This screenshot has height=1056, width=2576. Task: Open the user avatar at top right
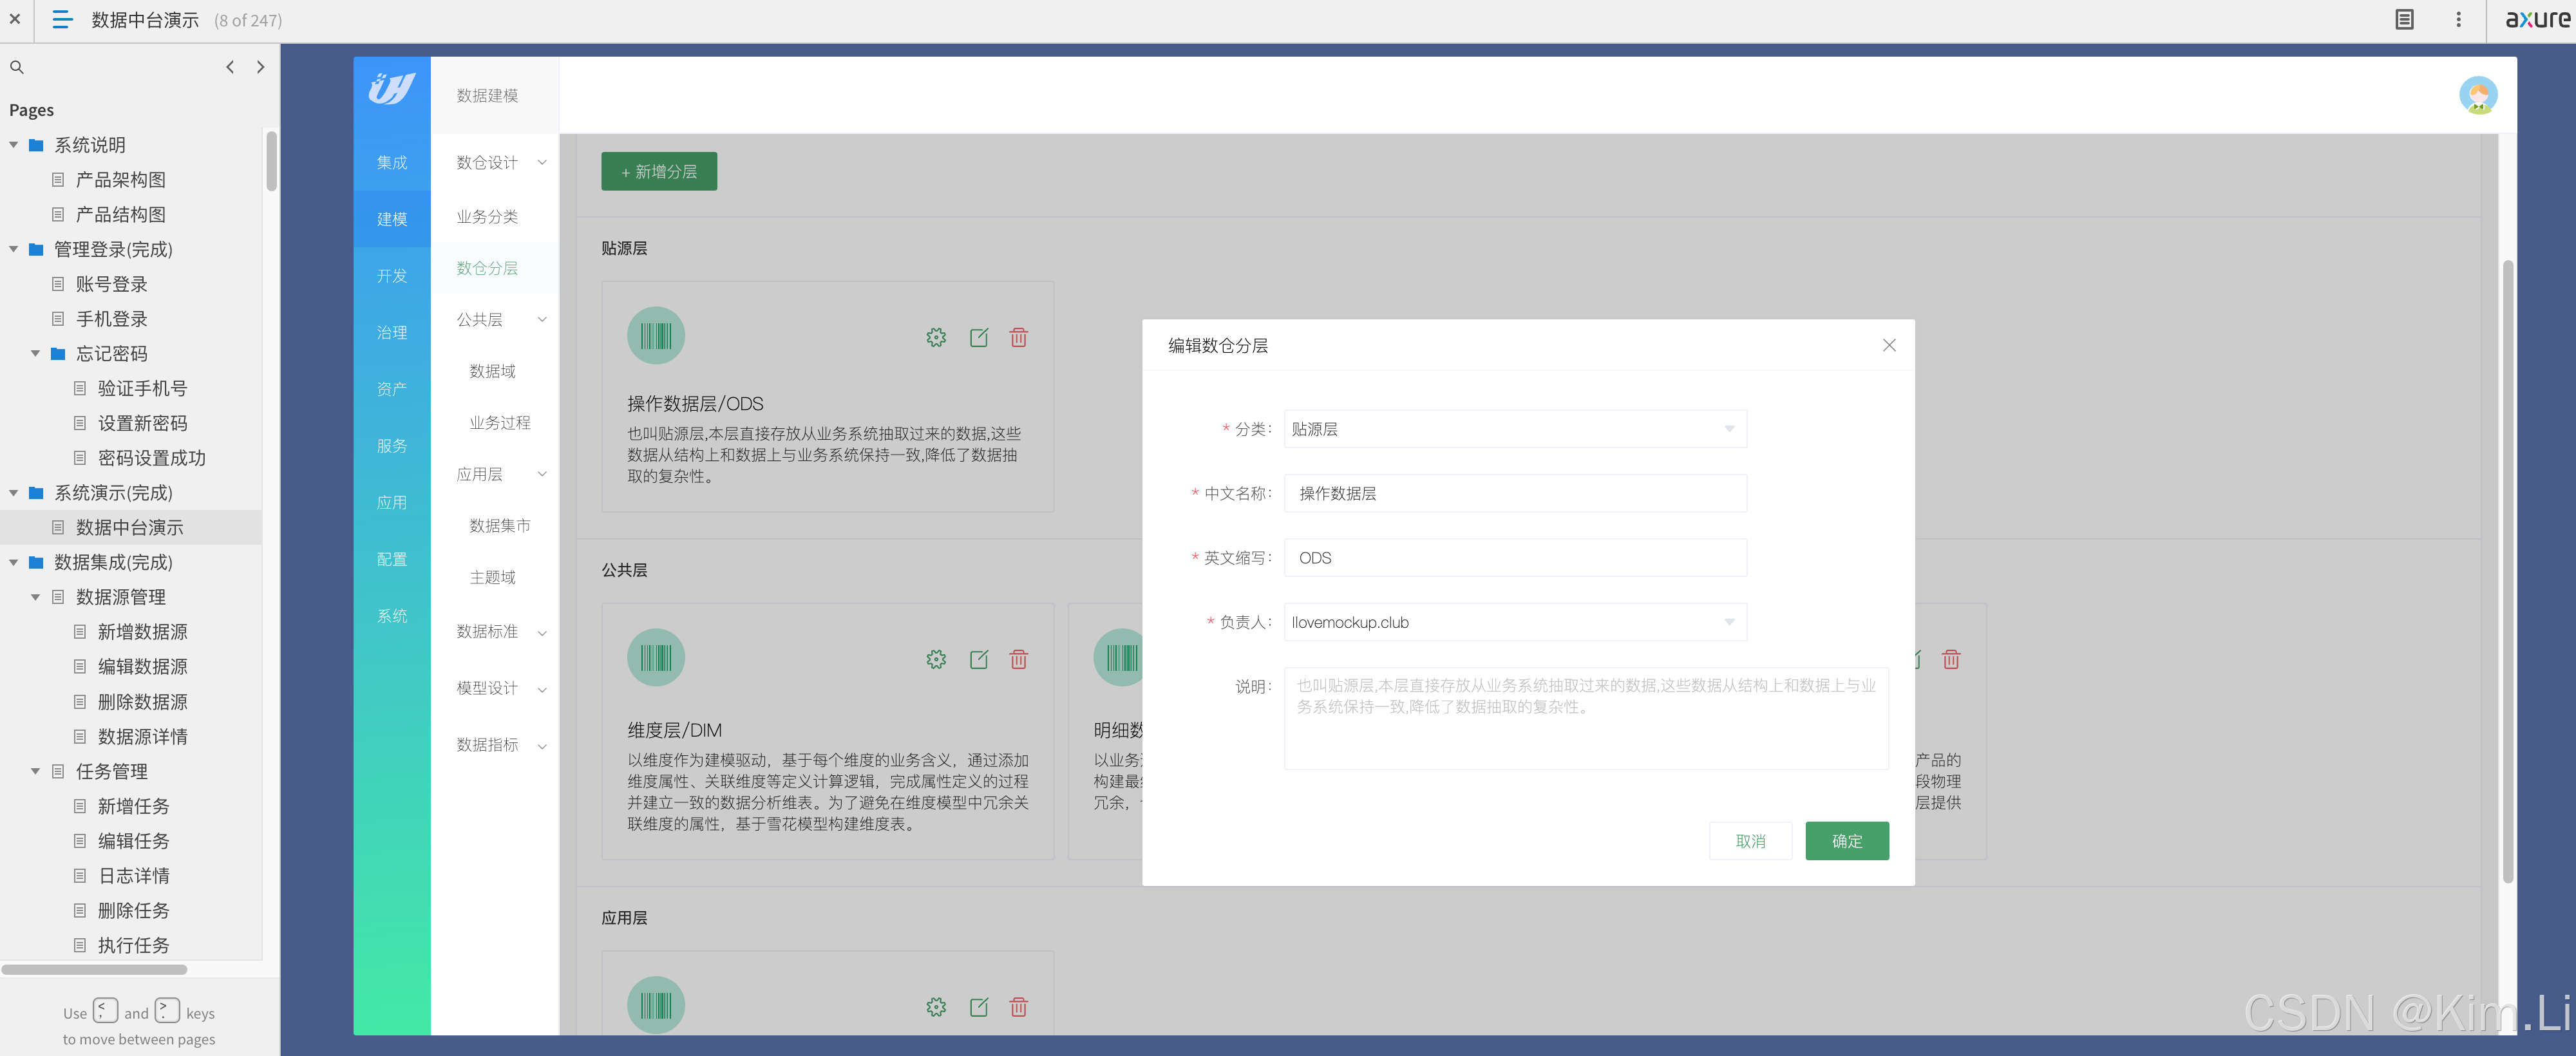2477,95
